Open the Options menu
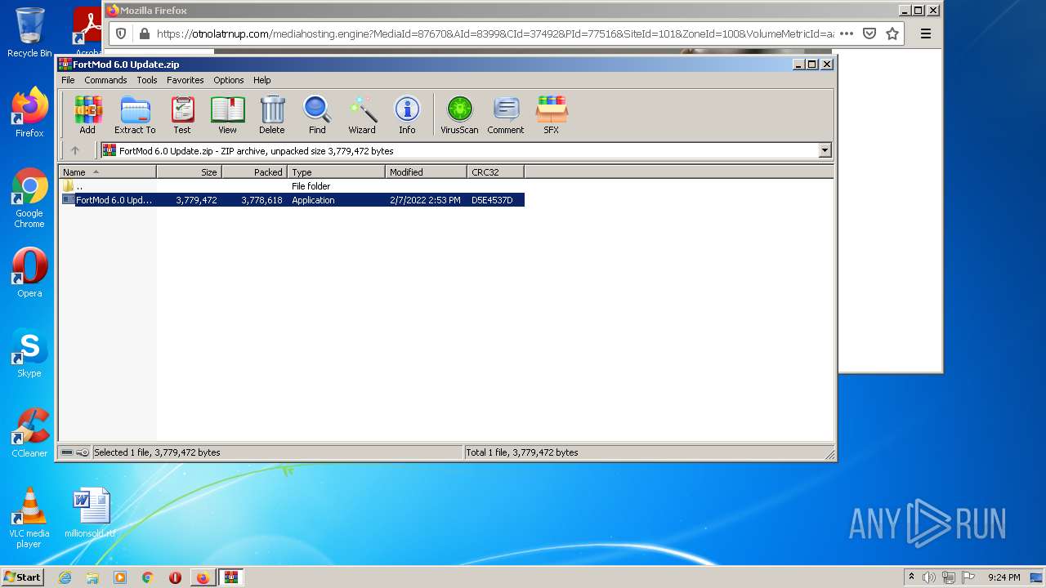Viewport: 1046px width, 588px height. point(229,80)
